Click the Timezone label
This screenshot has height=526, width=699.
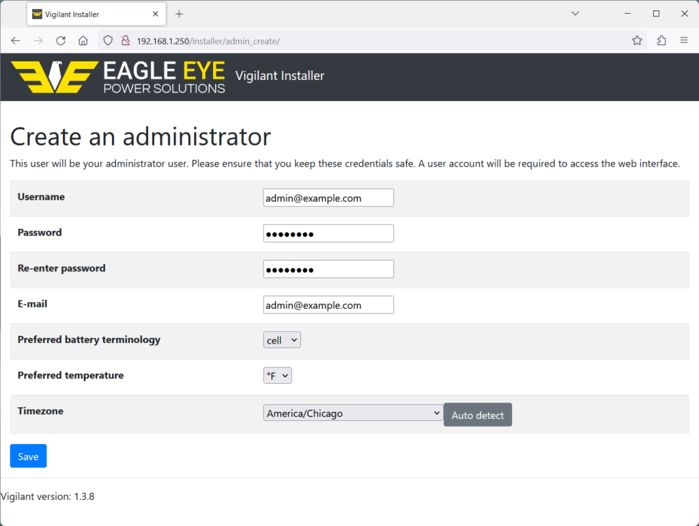40,411
